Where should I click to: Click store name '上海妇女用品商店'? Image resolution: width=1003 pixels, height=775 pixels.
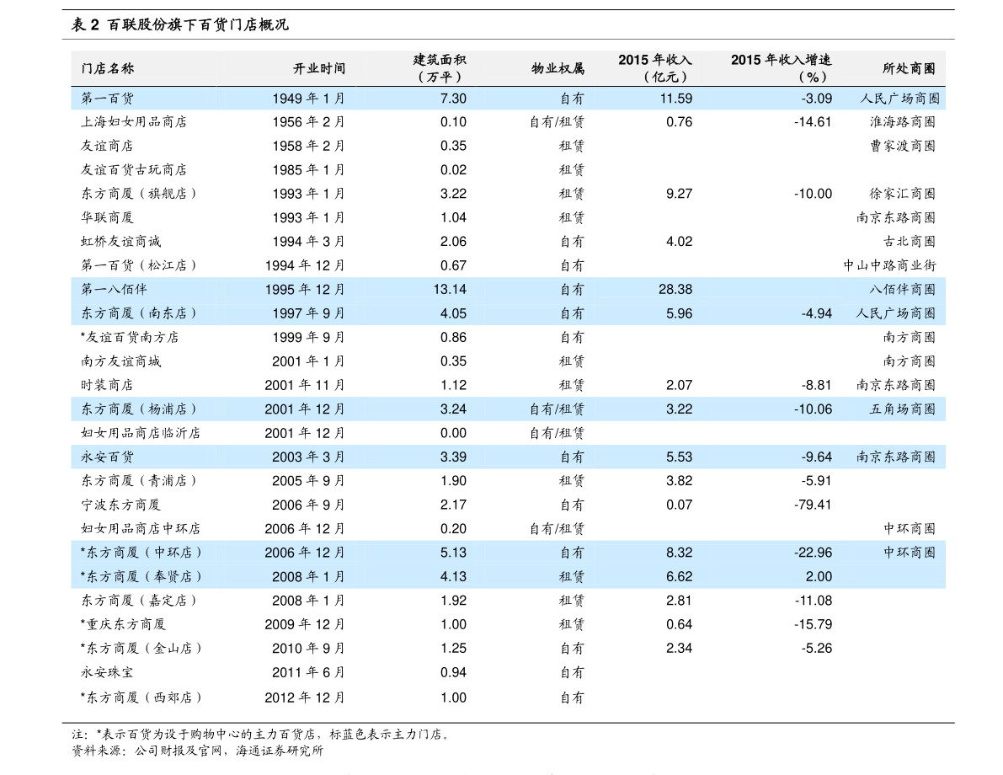tap(134, 122)
